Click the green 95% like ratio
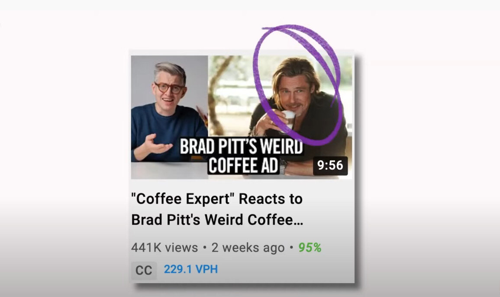 coord(310,248)
